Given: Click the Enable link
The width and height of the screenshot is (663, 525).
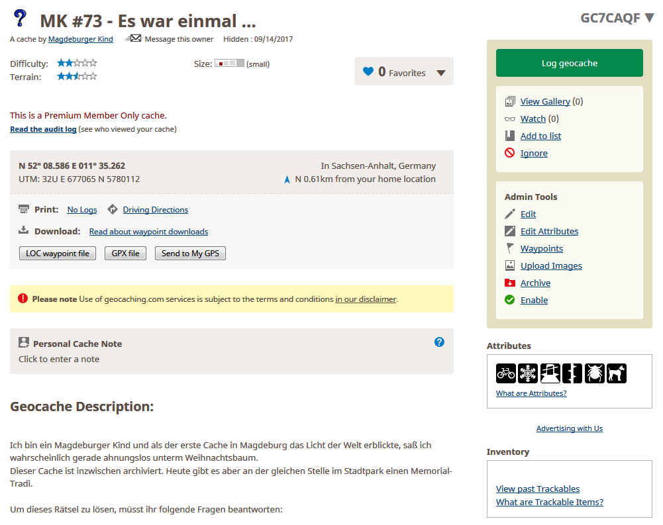Looking at the screenshot, I should click(x=534, y=301).
